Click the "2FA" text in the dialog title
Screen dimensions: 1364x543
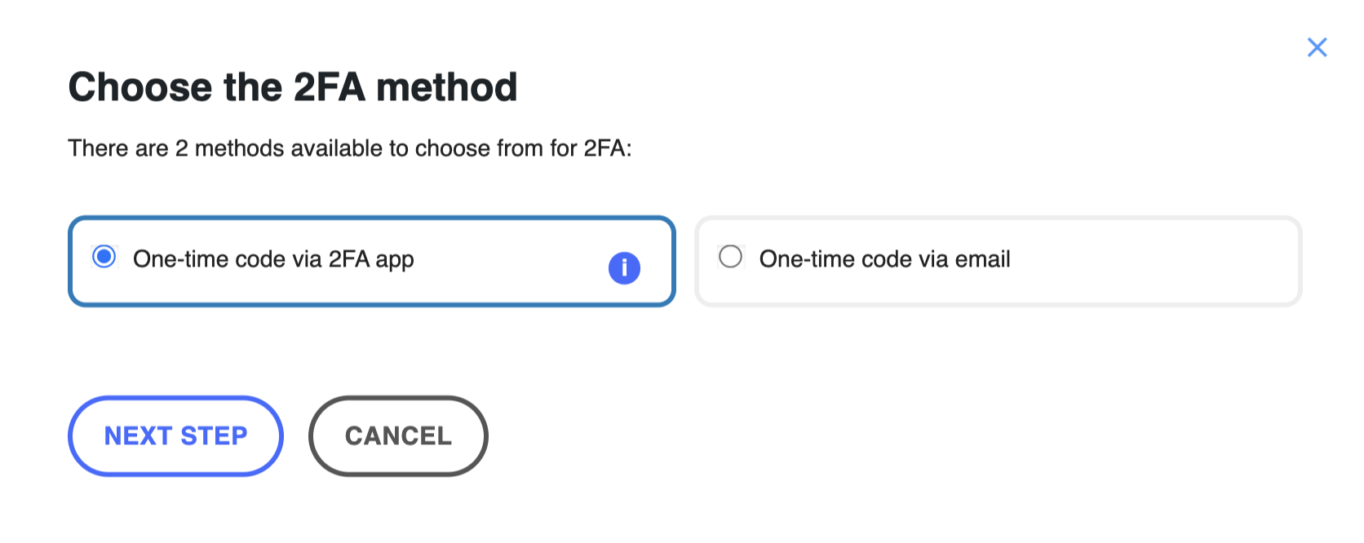pyautogui.click(x=330, y=87)
